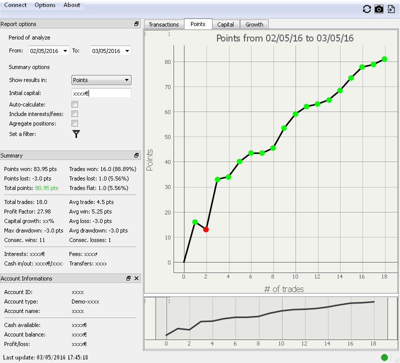Click the Account type Demo-xxxx value

pyautogui.click(x=85, y=301)
